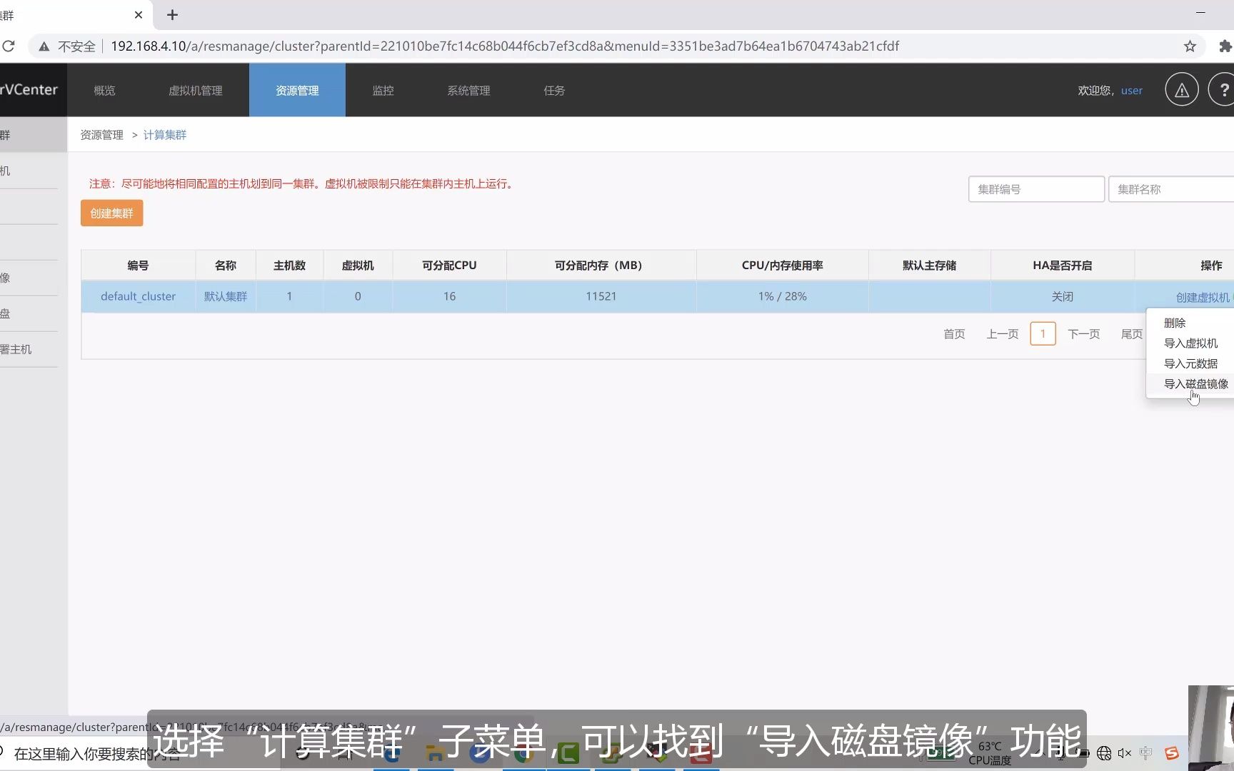Click the 11521 memory cell
1234x771 pixels.
tap(601, 296)
